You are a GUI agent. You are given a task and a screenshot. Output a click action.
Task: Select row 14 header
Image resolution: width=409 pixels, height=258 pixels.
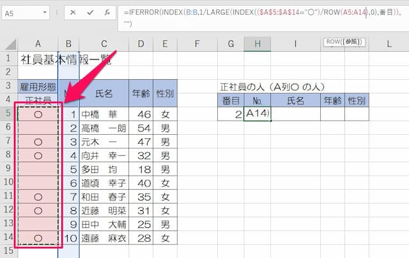coord(8,237)
